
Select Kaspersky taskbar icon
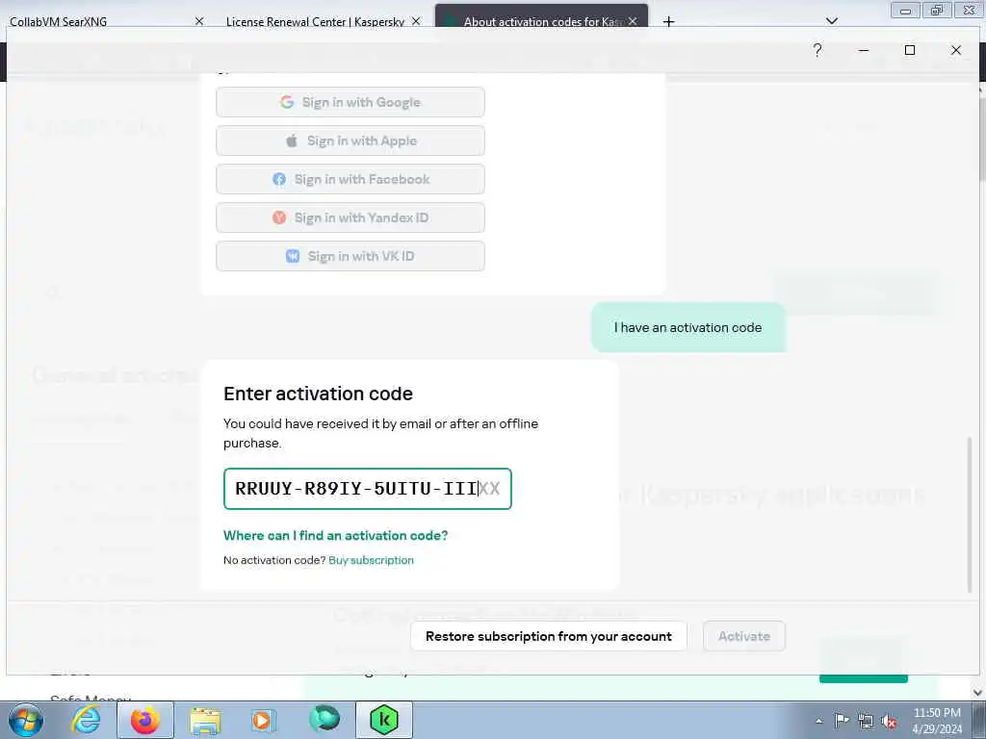[x=384, y=720]
